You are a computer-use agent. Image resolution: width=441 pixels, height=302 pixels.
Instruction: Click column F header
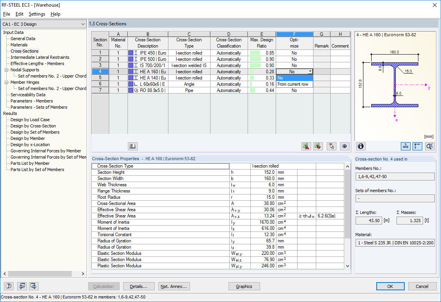click(294, 34)
